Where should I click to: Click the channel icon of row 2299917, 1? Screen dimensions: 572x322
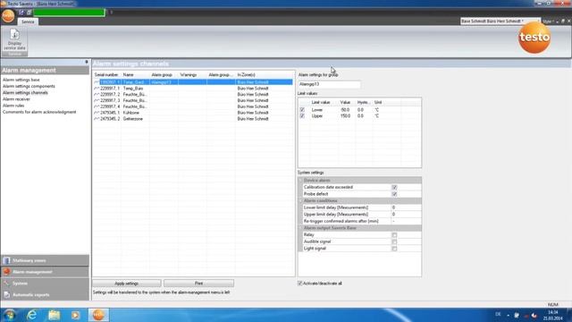click(97, 89)
